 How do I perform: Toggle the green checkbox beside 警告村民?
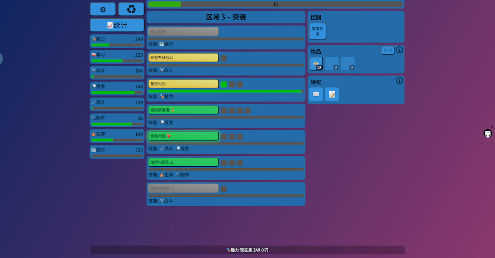tap(224, 84)
